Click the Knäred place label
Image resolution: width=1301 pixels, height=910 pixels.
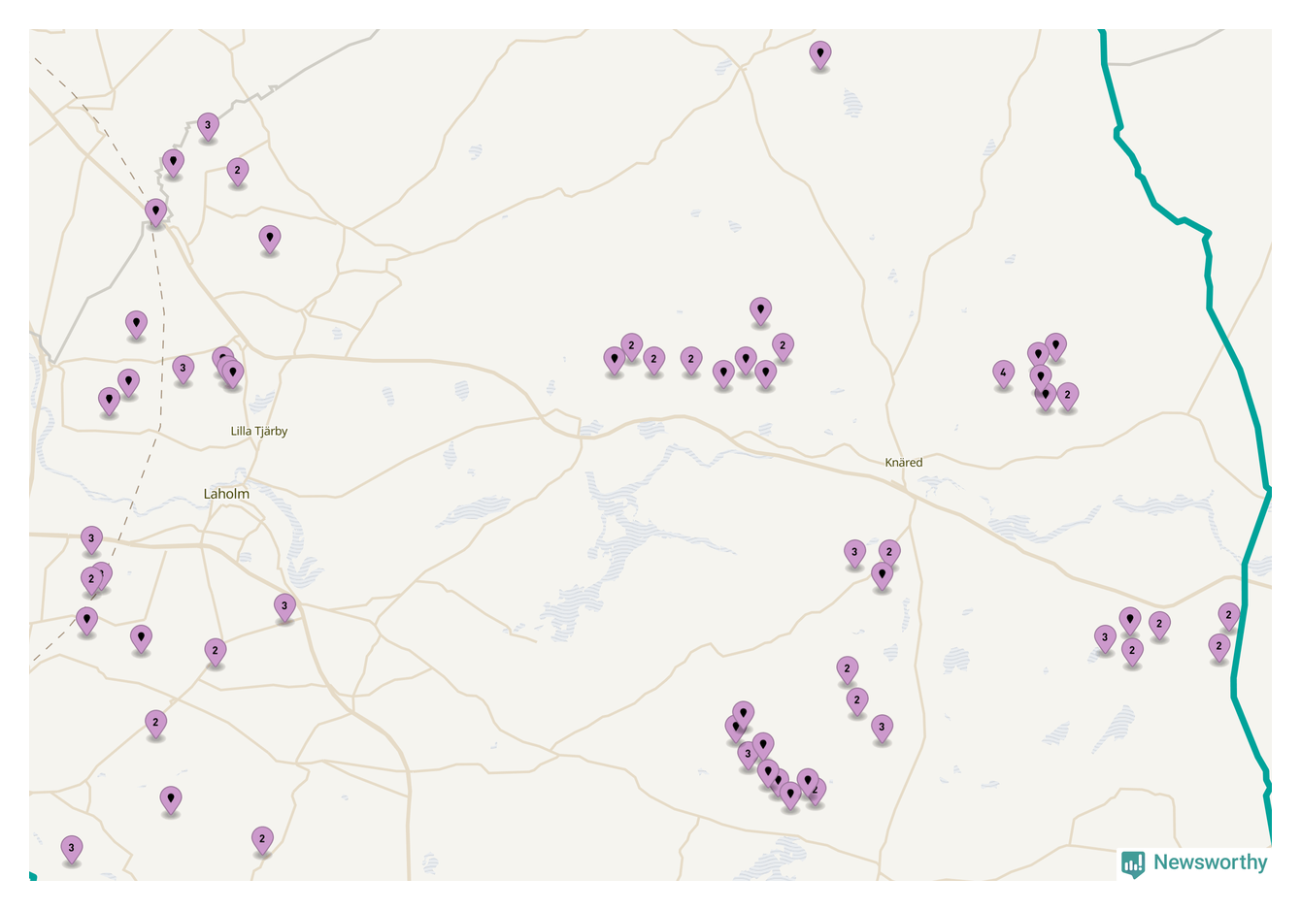point(904,463)
